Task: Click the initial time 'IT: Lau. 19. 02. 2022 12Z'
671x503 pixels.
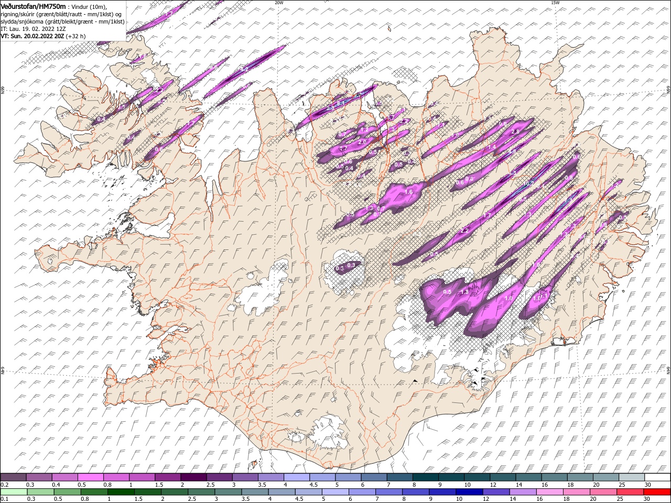Action: [x=33, y=29]
